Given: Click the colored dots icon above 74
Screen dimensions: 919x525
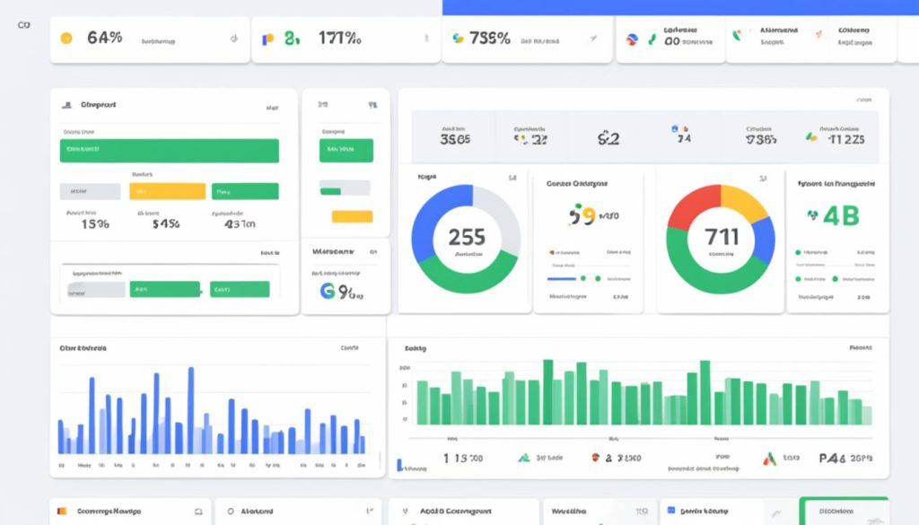Looking at the screenshot, I should [x=679, y=128].
